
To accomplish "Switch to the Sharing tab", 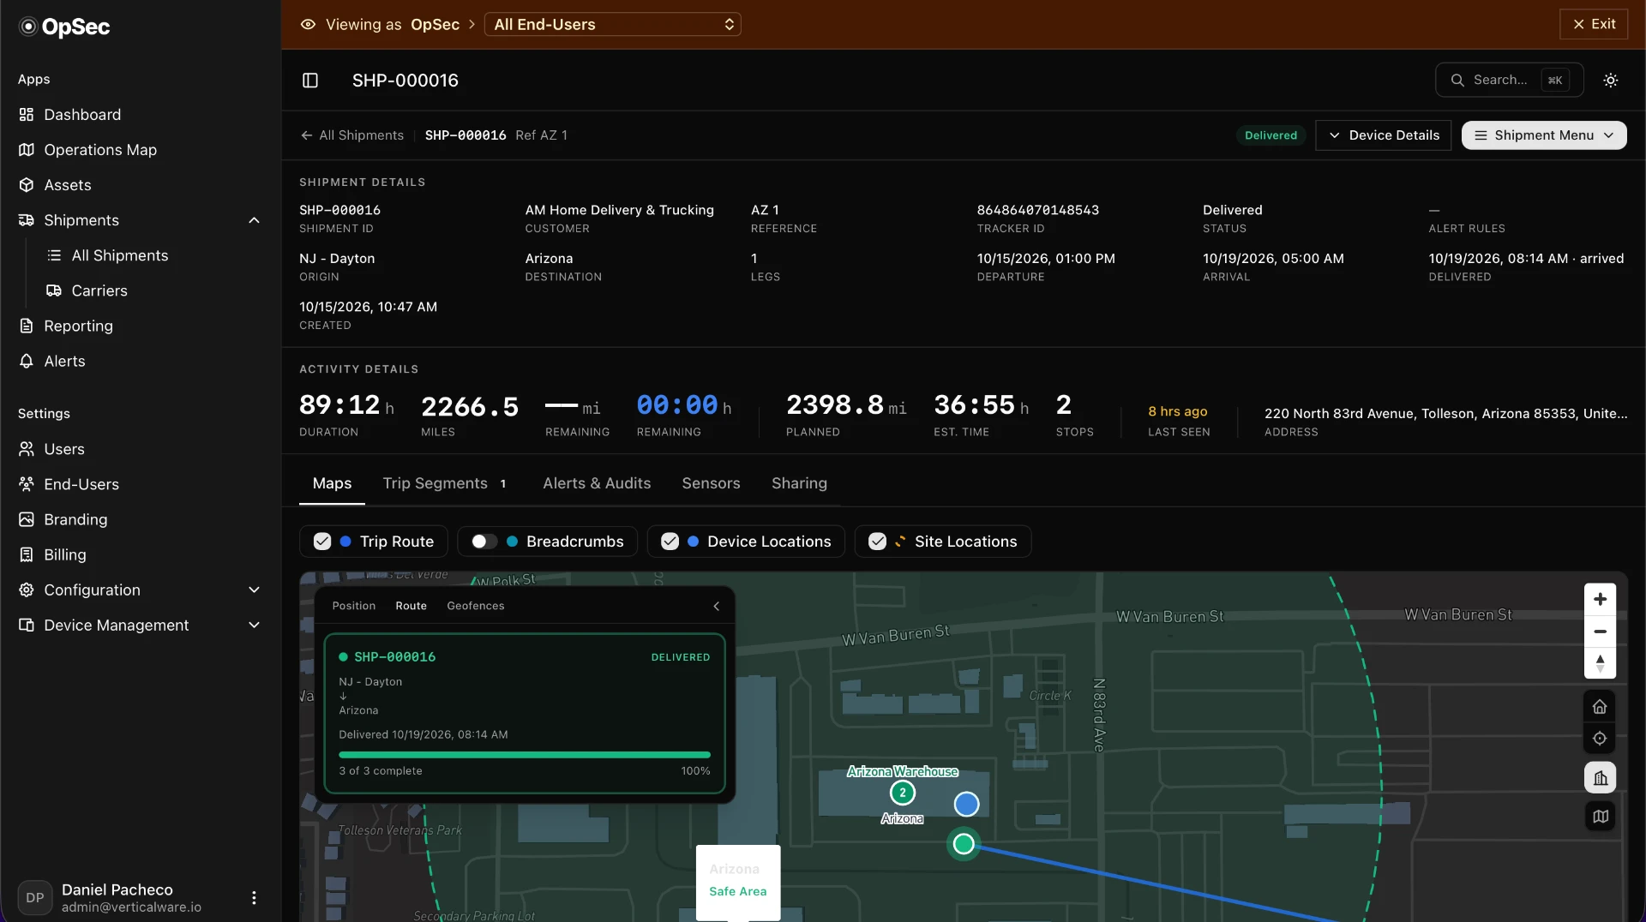I will [799, 483].
